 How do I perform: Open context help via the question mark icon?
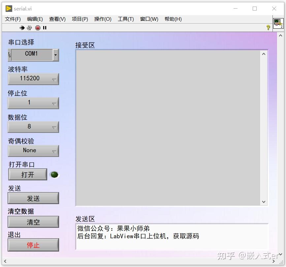[x=268, y=28]
